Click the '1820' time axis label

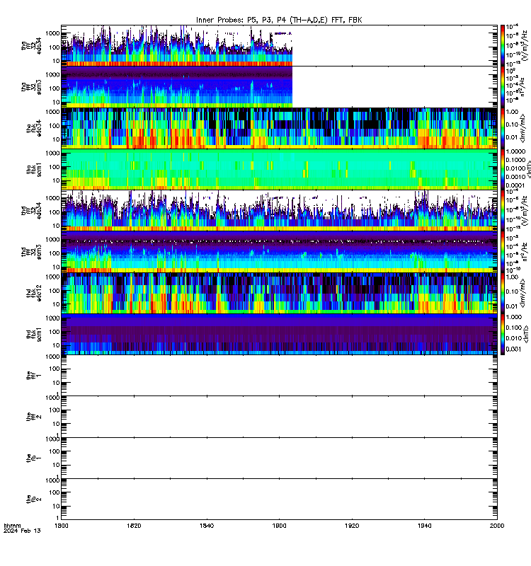(x=134, y=526)
